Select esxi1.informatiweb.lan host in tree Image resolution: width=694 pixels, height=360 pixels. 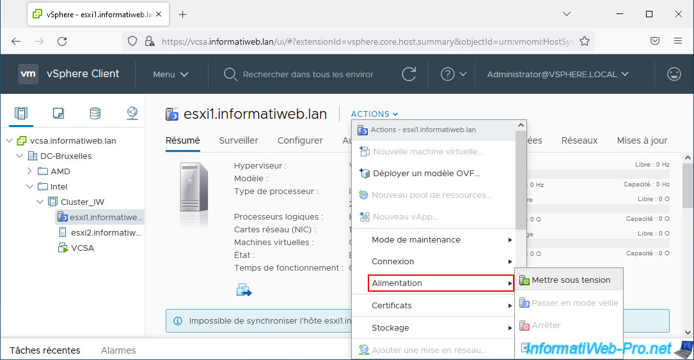point(100,217)
